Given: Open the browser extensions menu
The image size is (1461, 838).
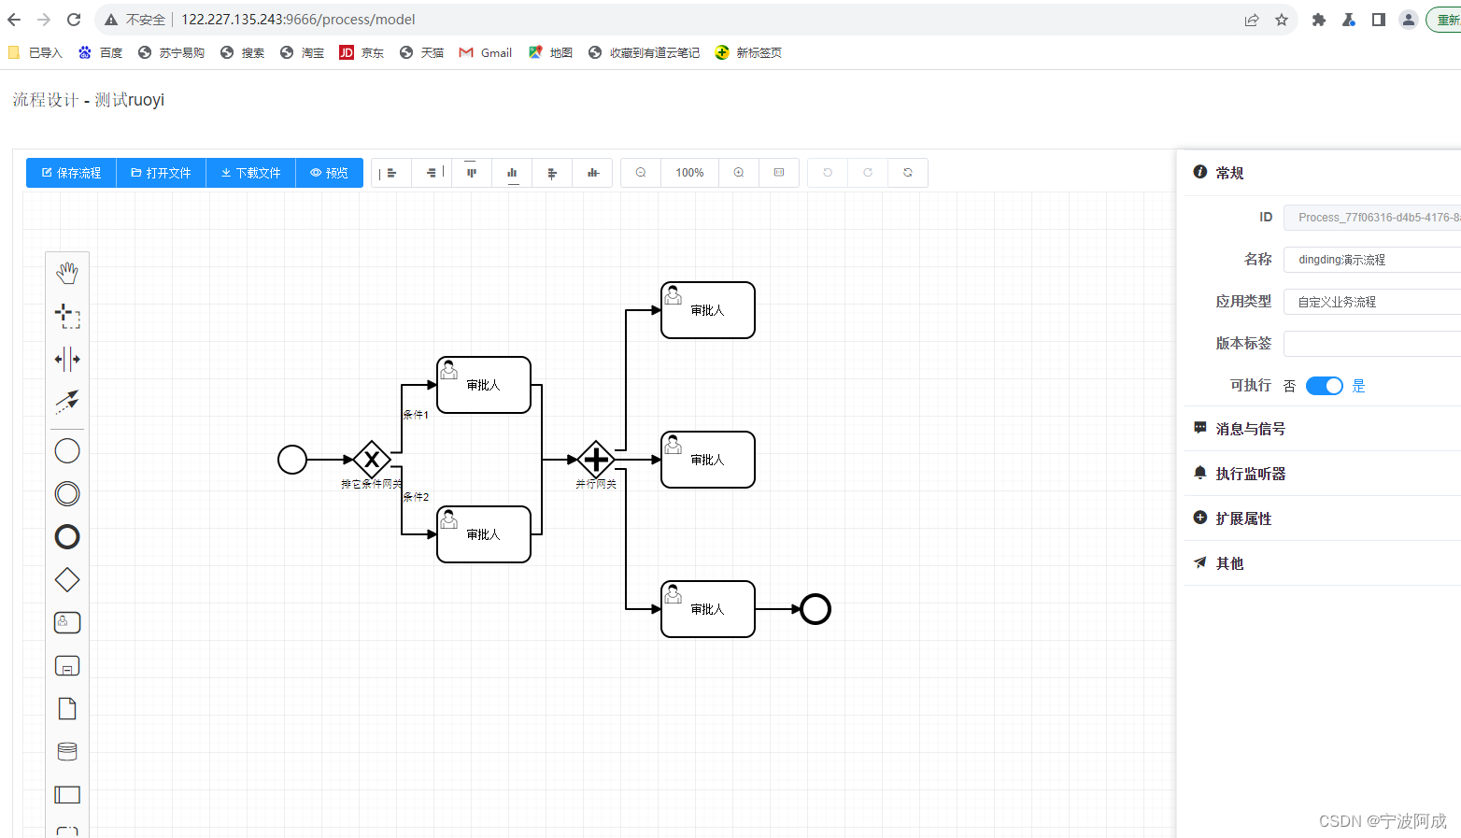Looking at the screenshot, I should (x=1319, y=20).
